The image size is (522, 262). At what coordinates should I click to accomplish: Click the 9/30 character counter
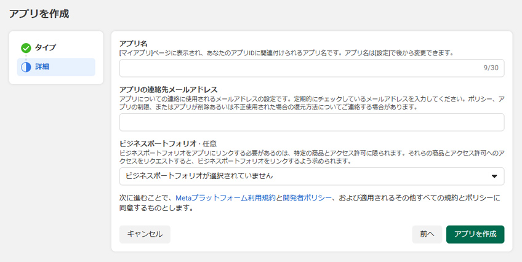[491, 68]
